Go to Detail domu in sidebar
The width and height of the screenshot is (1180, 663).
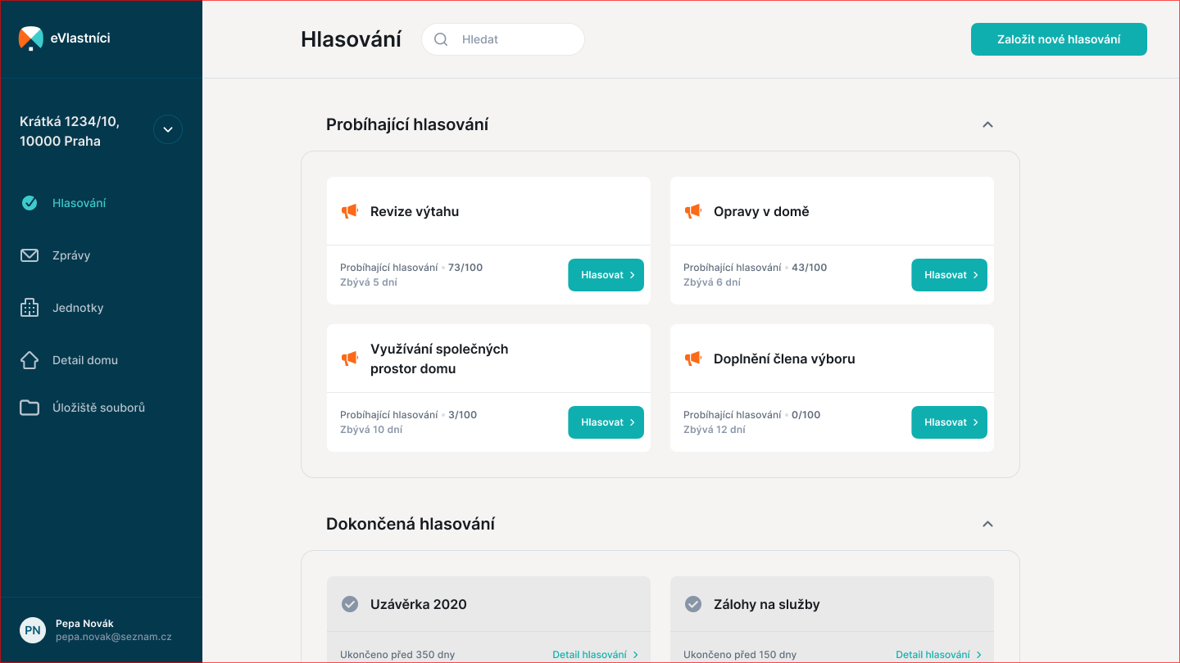85,360
